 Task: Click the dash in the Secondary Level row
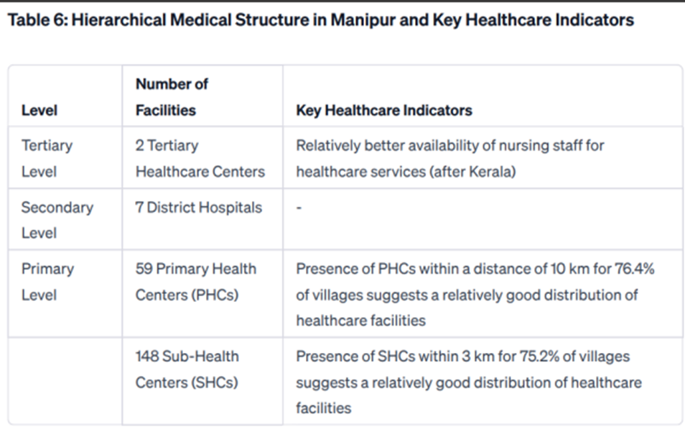coord(299,208)
